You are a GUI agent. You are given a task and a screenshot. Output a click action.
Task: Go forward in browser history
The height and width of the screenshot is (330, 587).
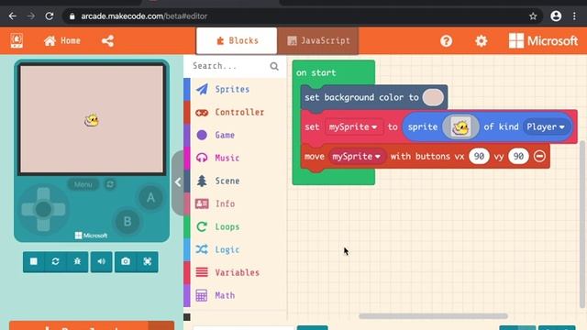pos(30,16)
